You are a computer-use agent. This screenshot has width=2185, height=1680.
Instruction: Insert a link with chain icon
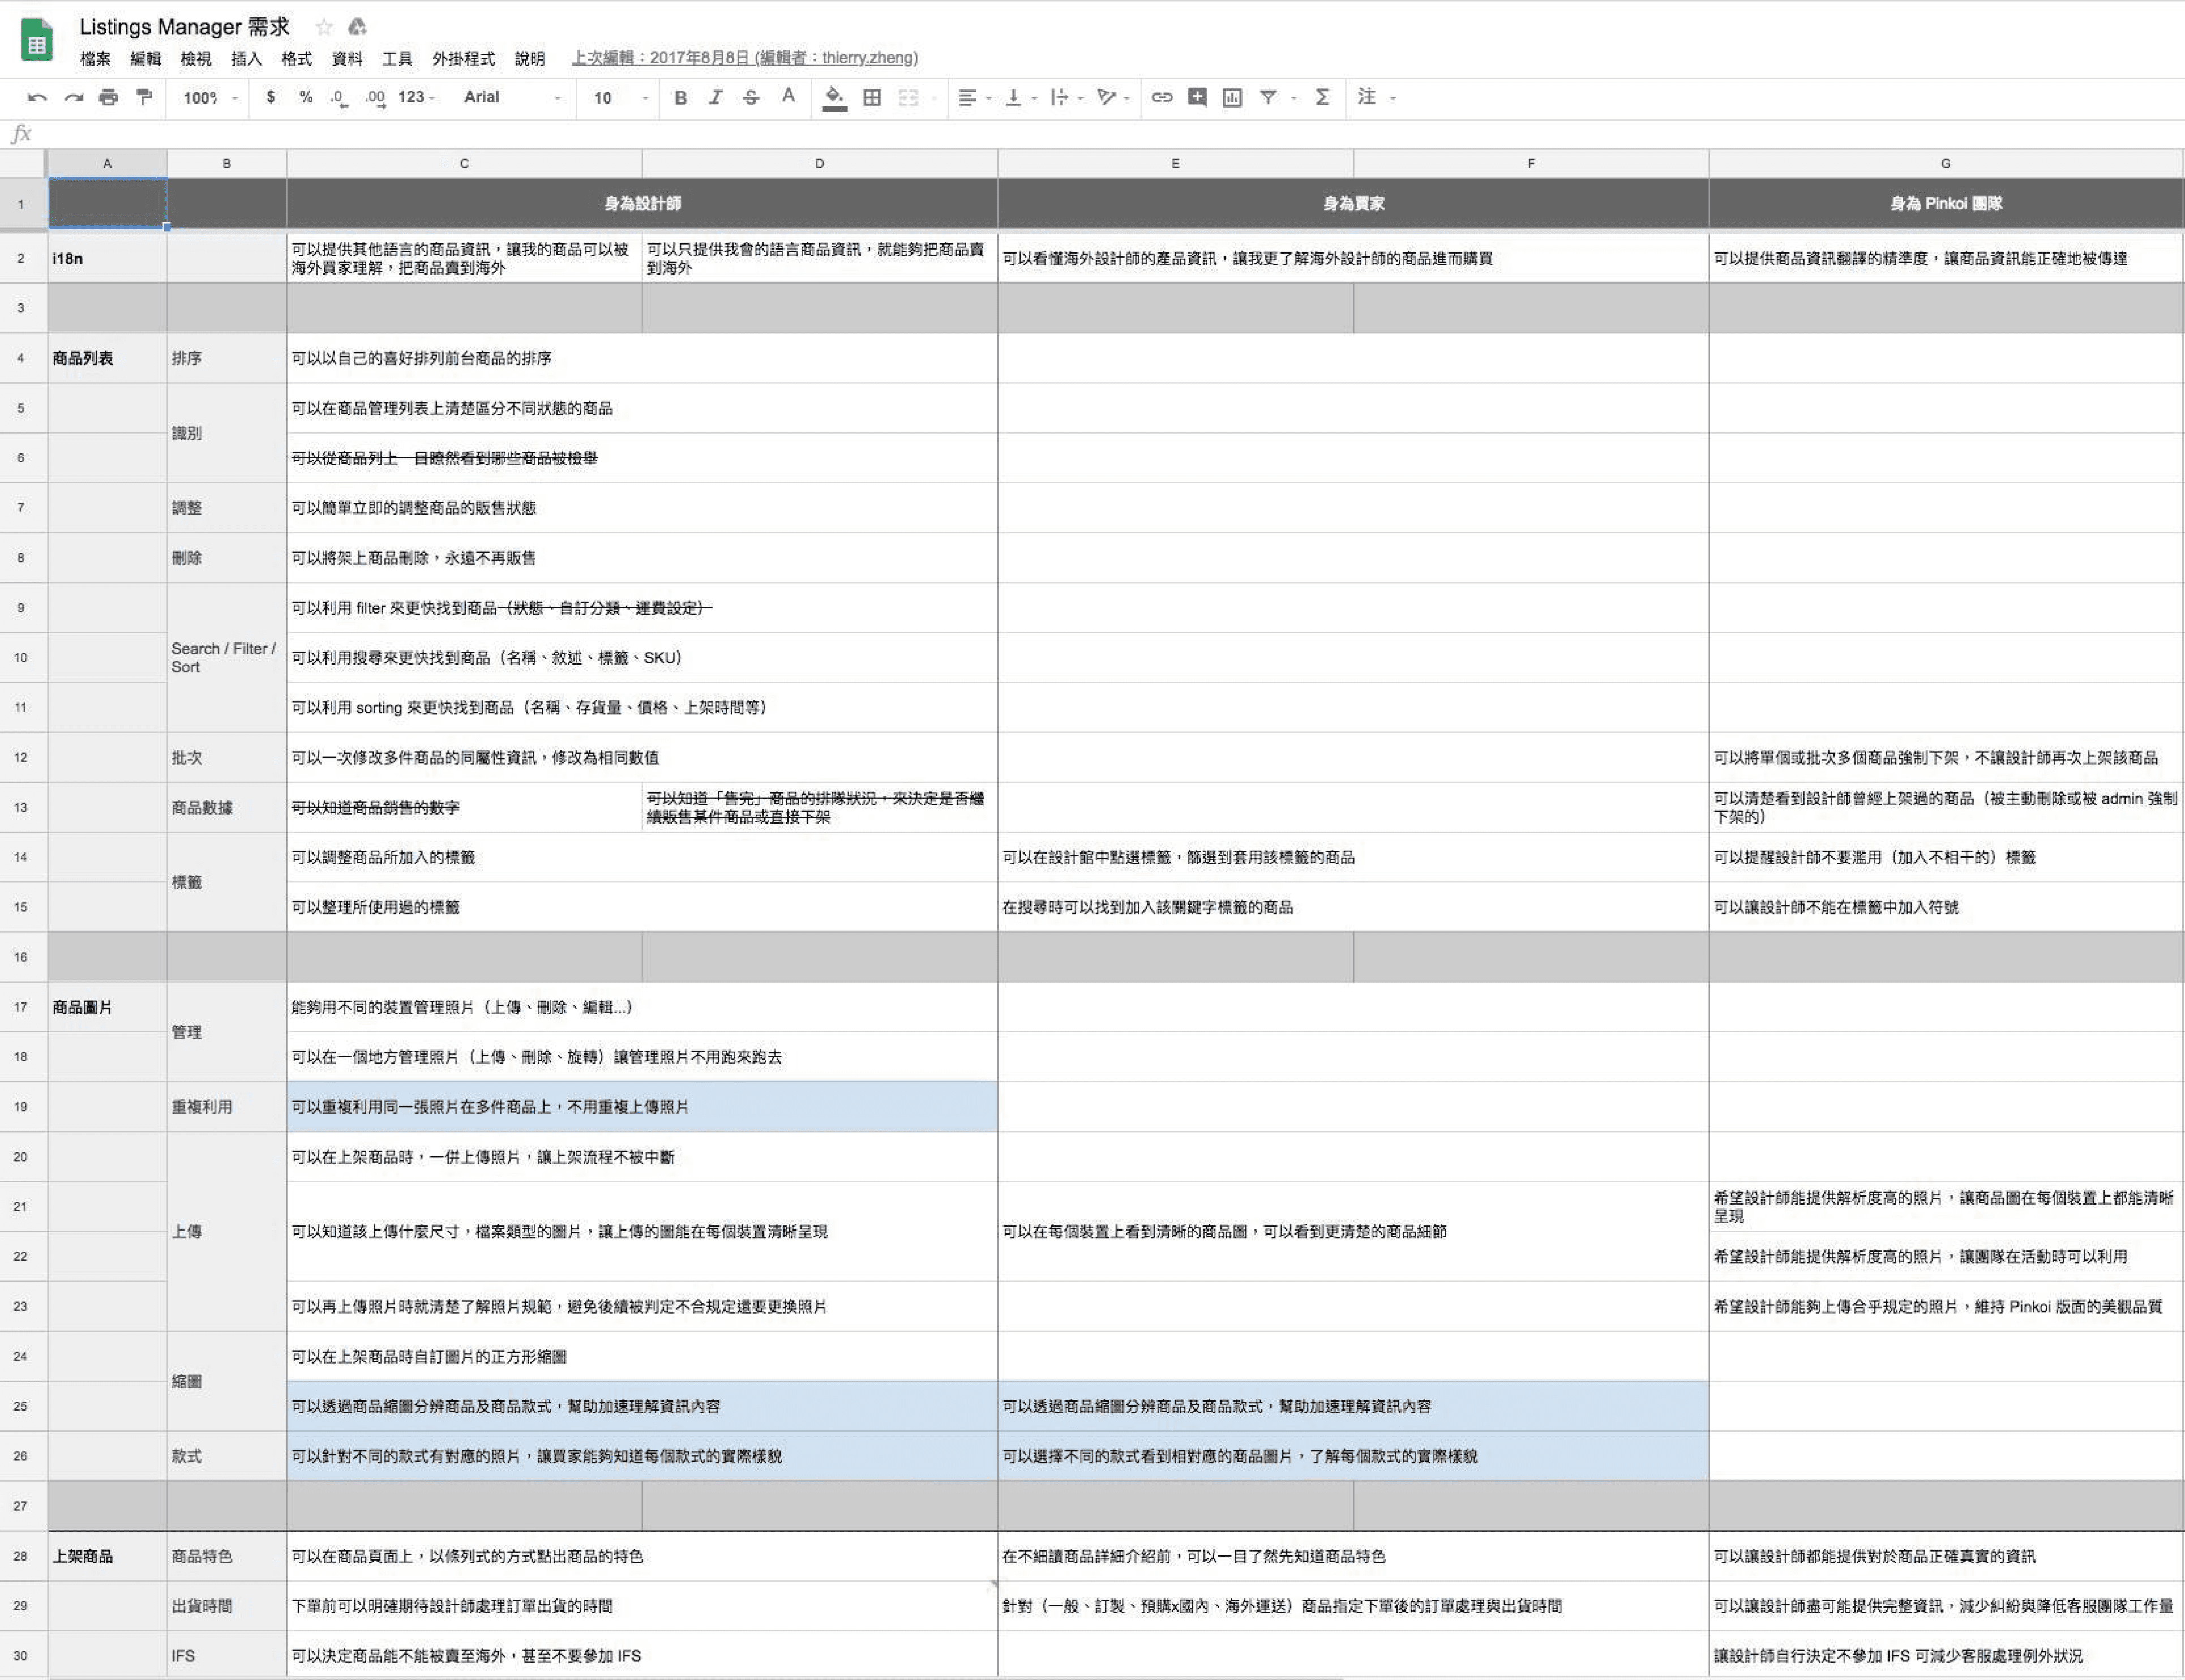tap(1161, 97)
